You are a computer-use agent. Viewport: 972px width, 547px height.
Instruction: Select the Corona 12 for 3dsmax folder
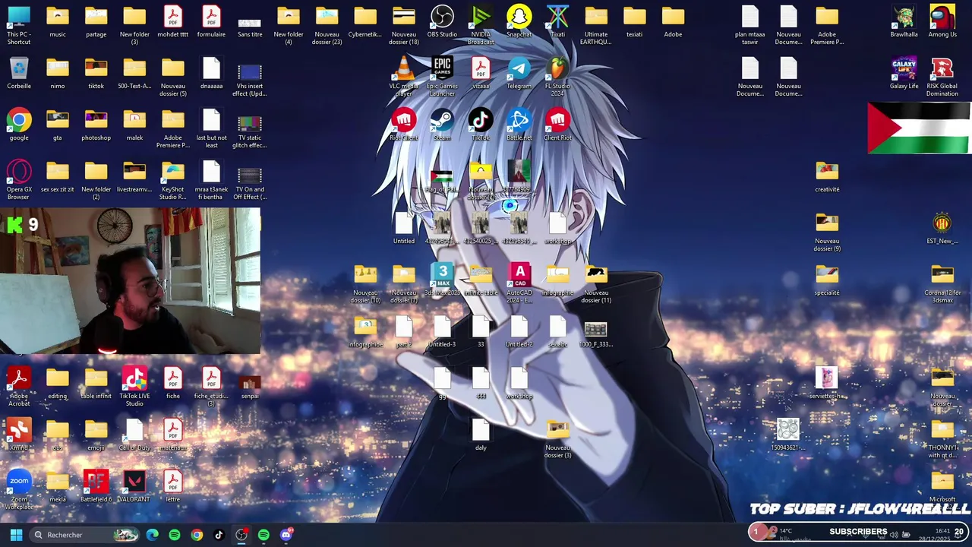click(942, 283)
